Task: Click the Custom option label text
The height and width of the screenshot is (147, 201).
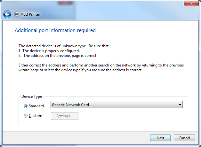Action: [36, 116]
